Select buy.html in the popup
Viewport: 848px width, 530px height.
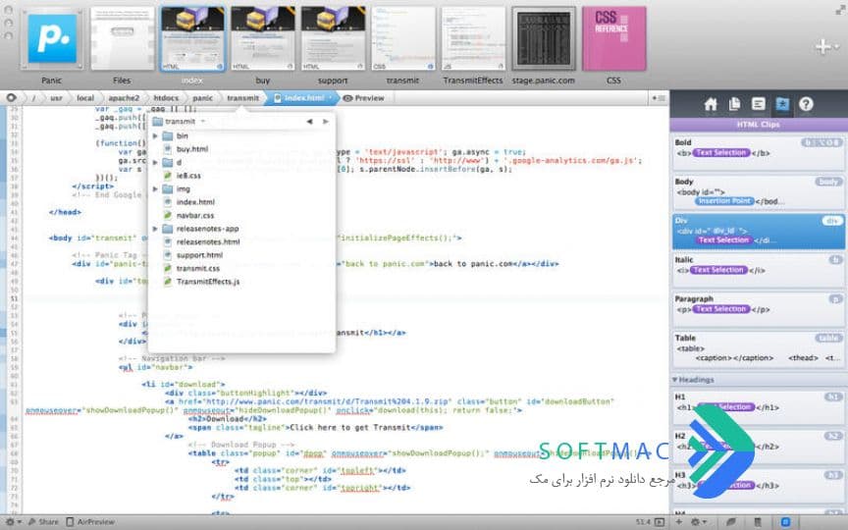point(241,149)
